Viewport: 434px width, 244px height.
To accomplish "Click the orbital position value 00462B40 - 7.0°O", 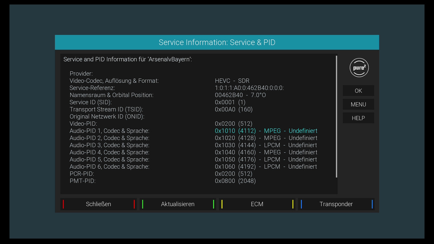I will (x=240, y=95).
